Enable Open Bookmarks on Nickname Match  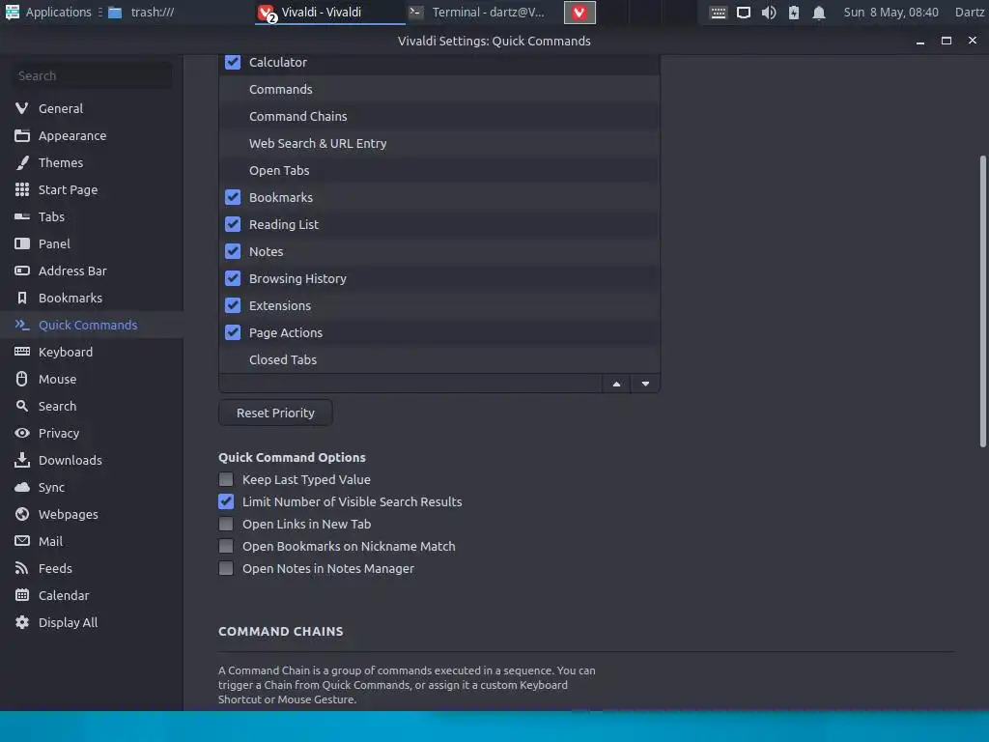(226, 546)
